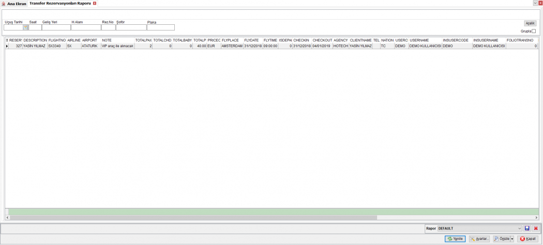Click the Önizle preview button
The height and width of the screenshot is (245, 543).
coord(502,239)
